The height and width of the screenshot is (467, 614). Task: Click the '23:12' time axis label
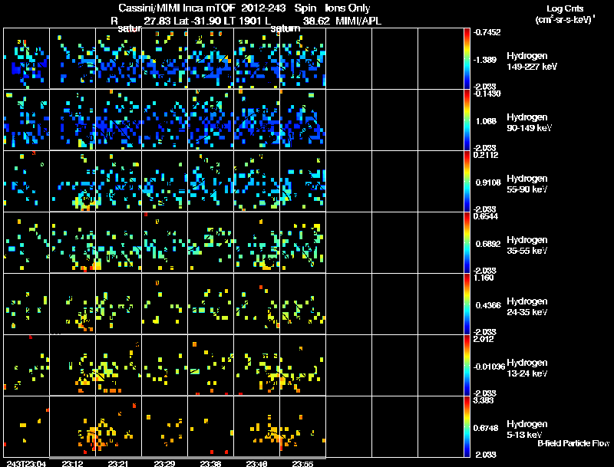click(72, 463)
